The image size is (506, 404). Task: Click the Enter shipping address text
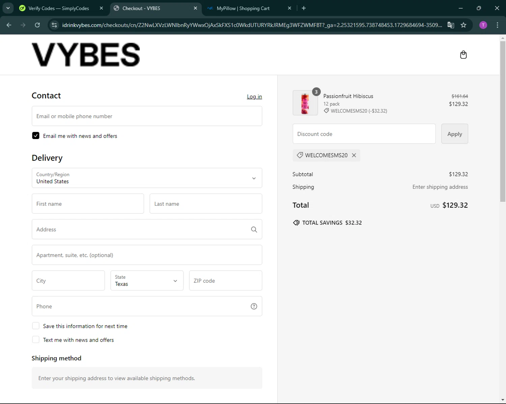(440, 187)
